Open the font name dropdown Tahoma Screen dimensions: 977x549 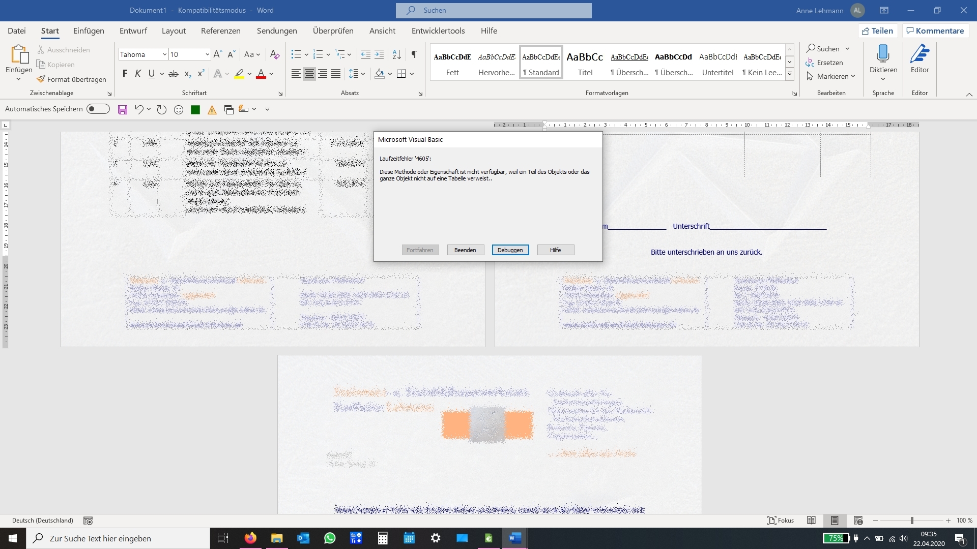pos(164,54)
